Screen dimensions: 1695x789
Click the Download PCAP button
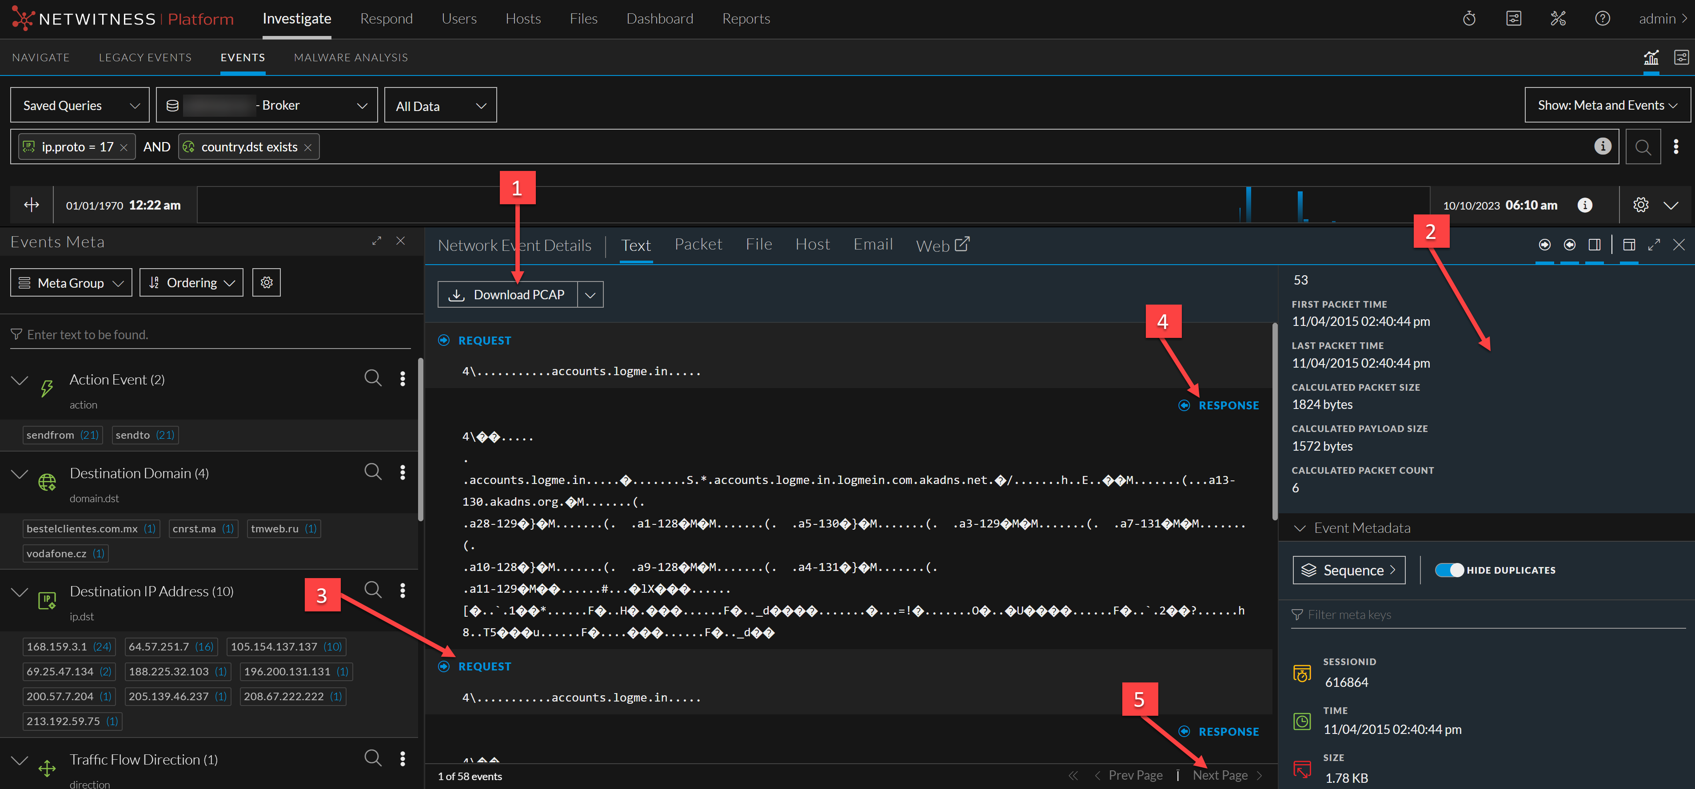pyautogui.click(x=507, y=295)
